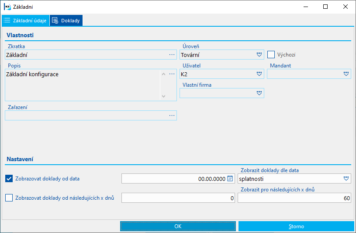This screenshot has width=356, height=233.
Task: Click the Vlastnosti section heading
Action: coord(20,35)
